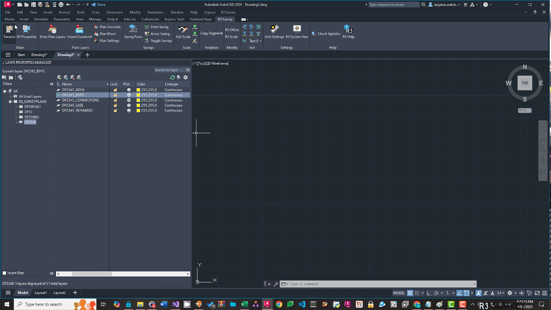Toggle plot for DP2345_CONNECTIONS layer
Viewport: 551px width, 310px height.
click(x=129, y=100)
